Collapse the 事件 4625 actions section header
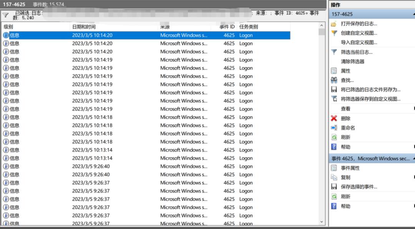 pos(371,159)
